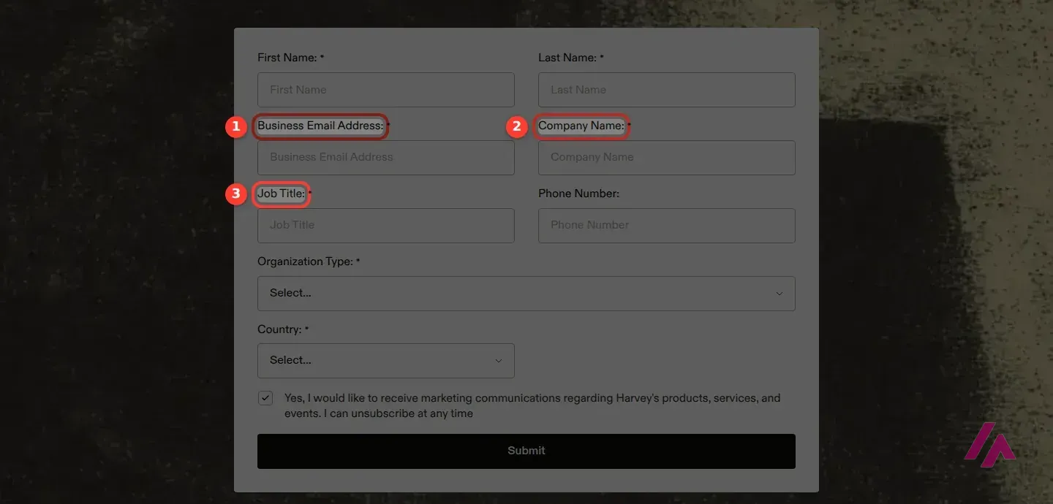Click the Last Name input field
1053x504 pixels.
pyautogui.click(x=667, y=90)
